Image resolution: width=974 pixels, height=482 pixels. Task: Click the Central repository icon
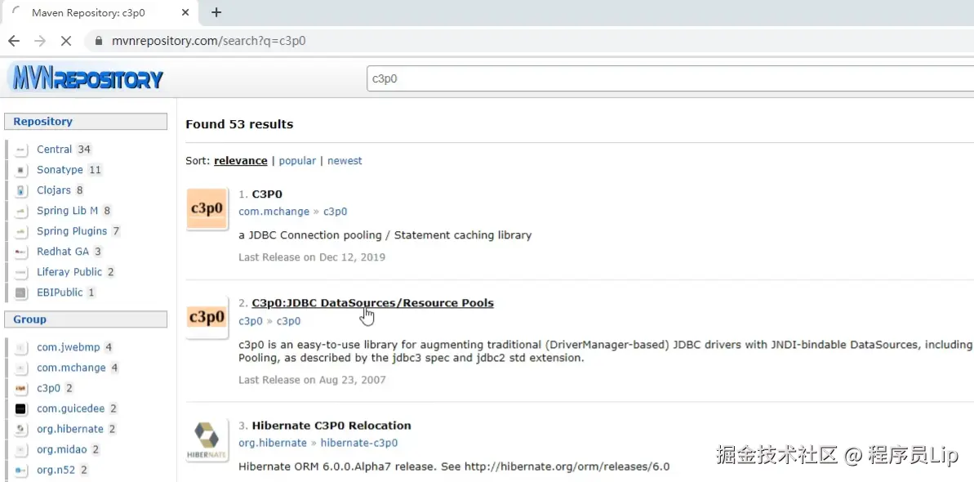21,150
